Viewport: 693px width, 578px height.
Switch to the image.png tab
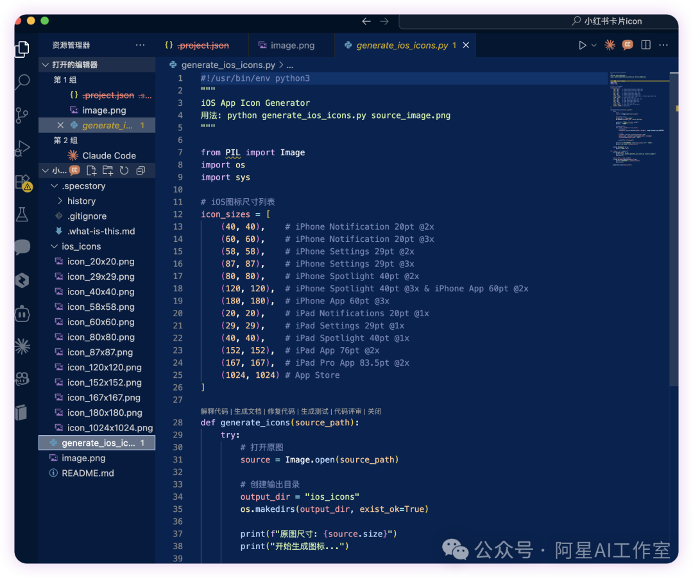[x=292, y=46]
